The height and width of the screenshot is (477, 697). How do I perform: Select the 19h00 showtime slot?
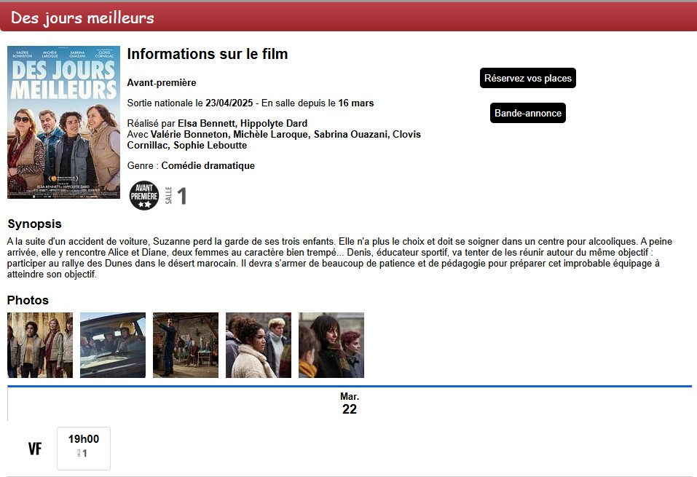click(x=84, y=448)
